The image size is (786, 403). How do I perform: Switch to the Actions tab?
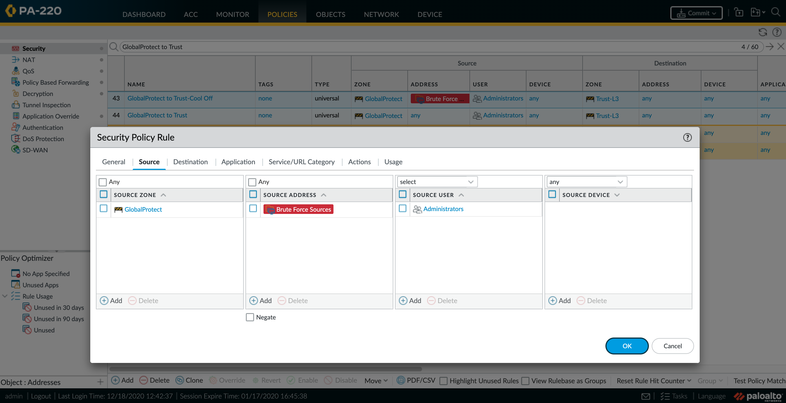click(360, 161)
